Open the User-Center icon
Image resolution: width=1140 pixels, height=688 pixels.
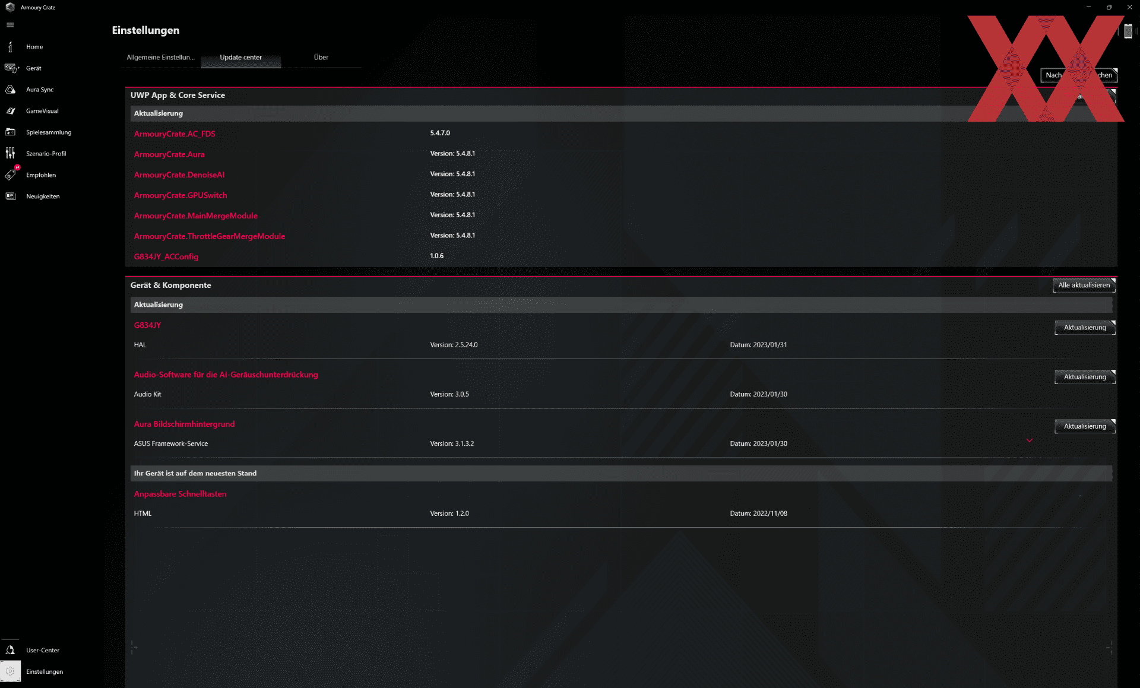(x=10, y=650)
